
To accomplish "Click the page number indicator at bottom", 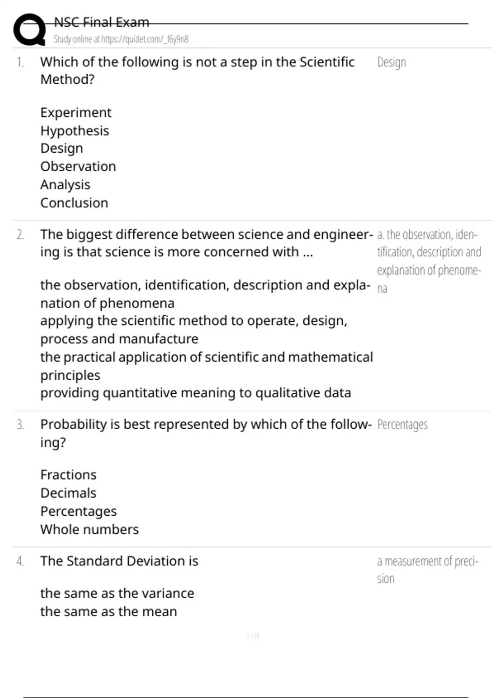I will [x=253, y=636].
